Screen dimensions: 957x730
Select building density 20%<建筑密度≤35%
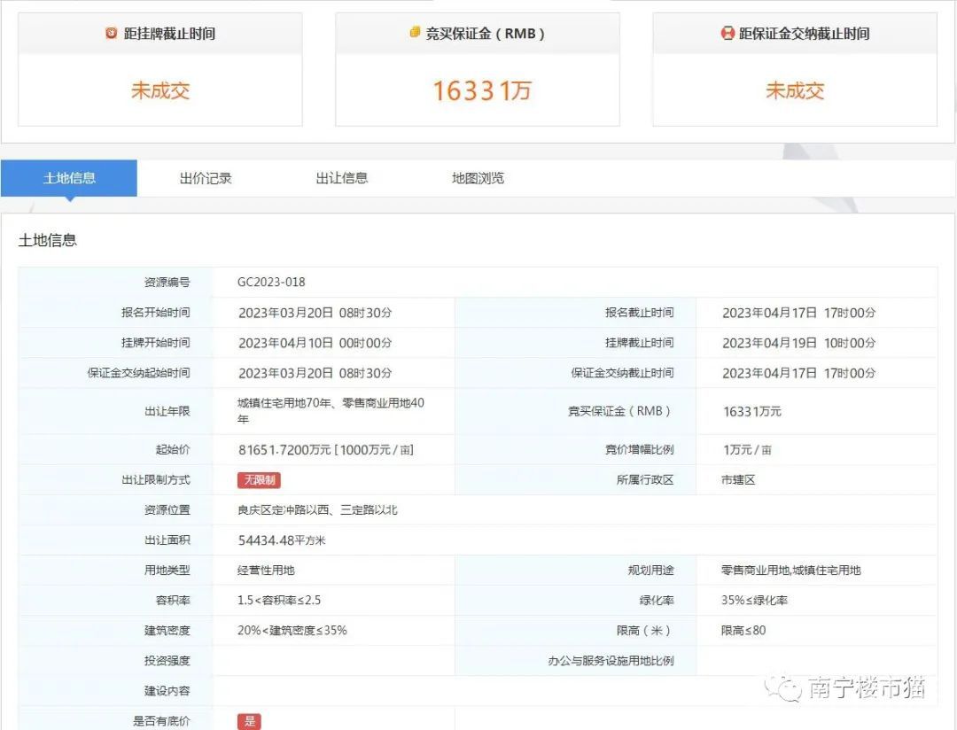point(292,631)
